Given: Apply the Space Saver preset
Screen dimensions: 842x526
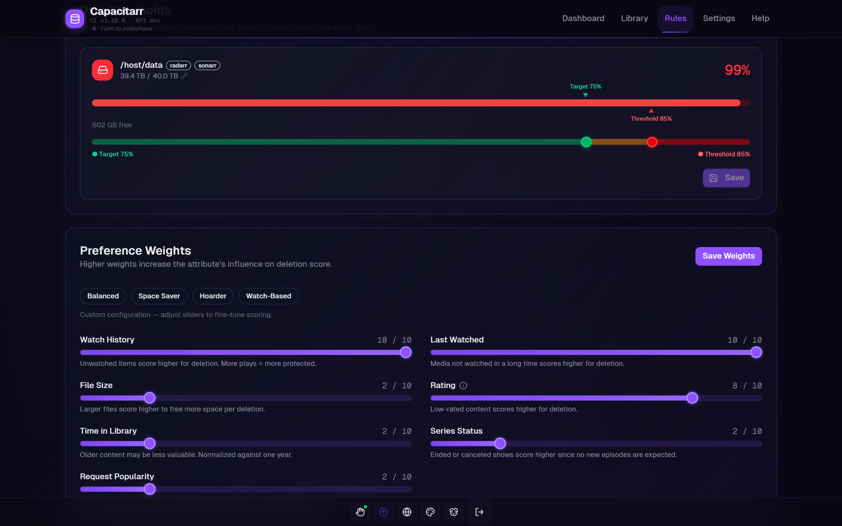Looking at the screenshot, I should coord(159,296).
